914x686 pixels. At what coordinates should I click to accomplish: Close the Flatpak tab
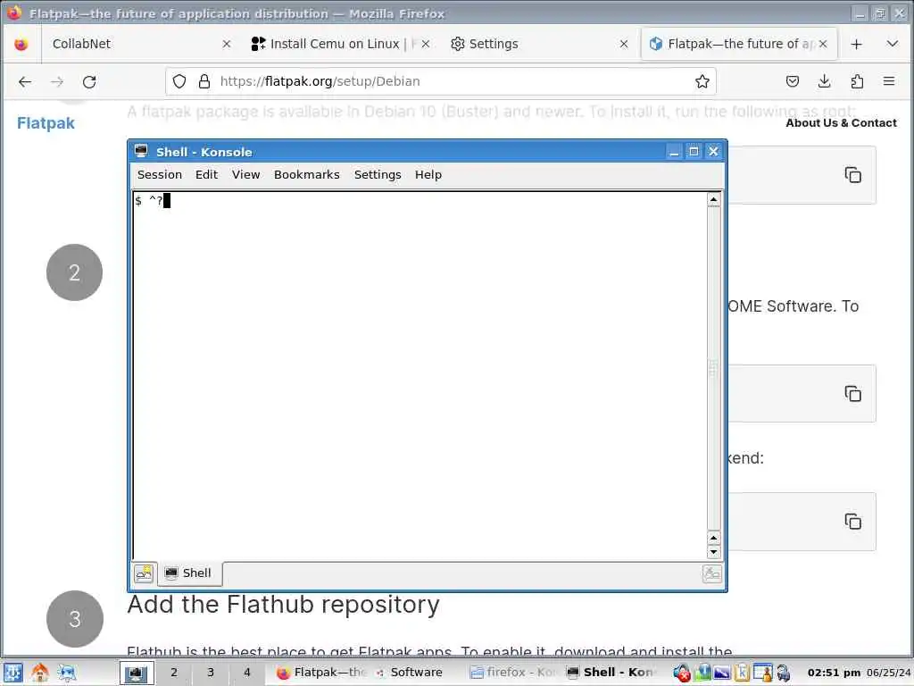(x=822, y=45)
